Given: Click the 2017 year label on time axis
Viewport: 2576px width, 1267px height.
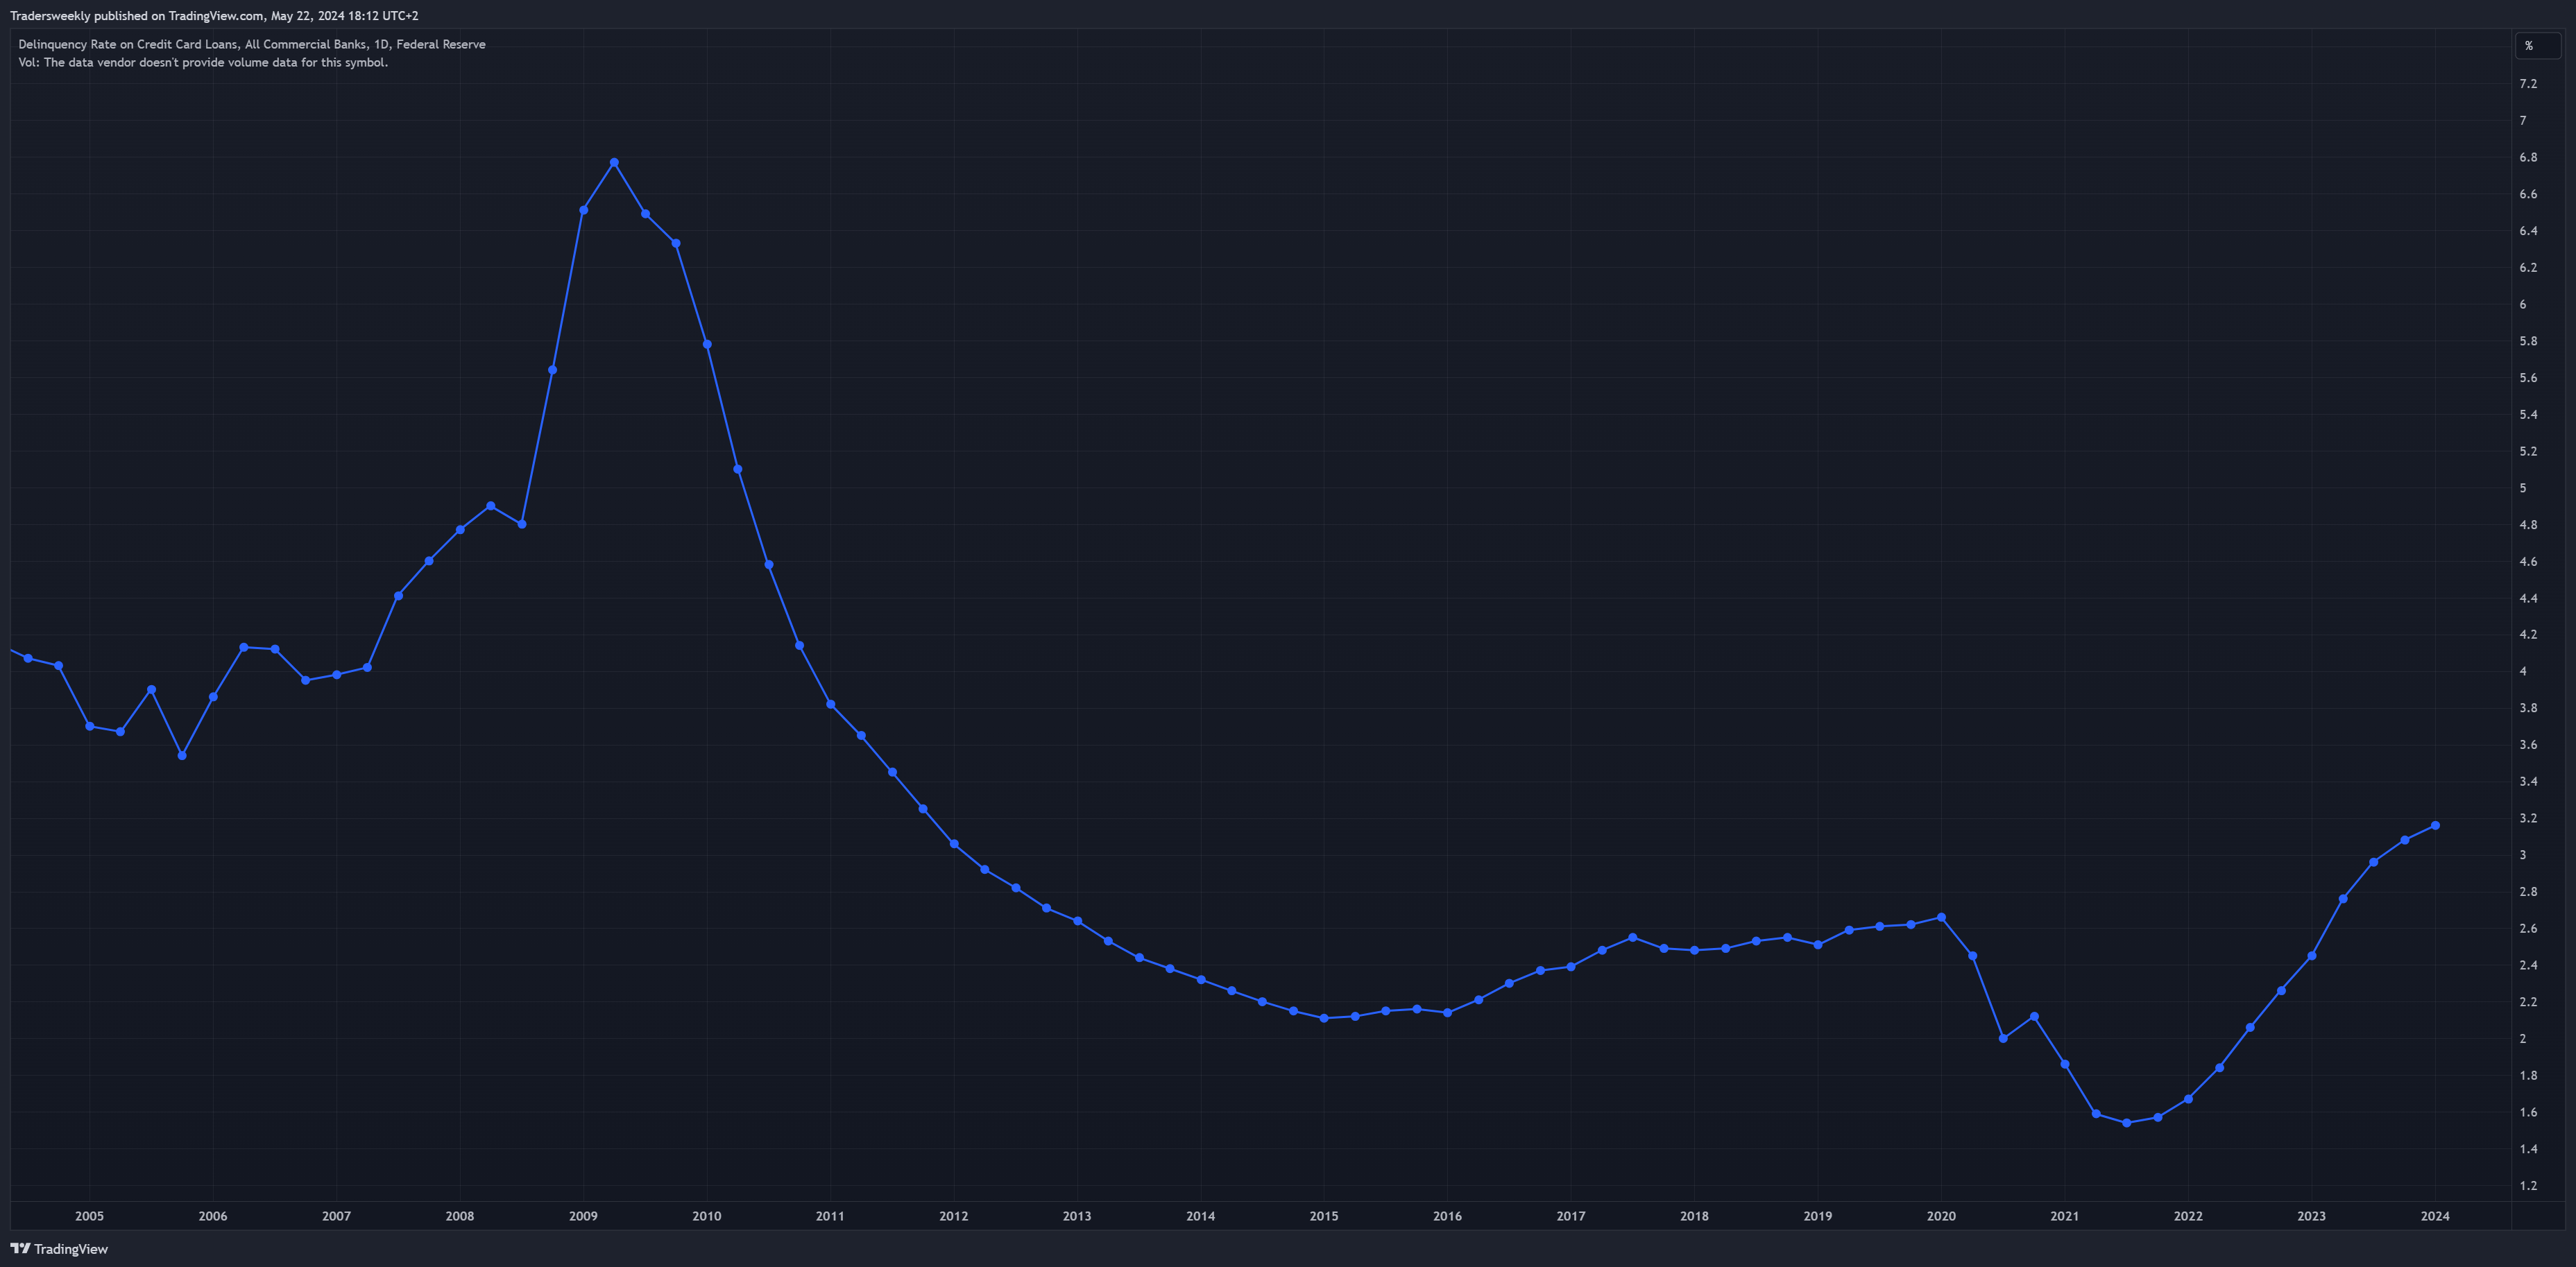Looking at the screenshot, I should (1571, 1216).
